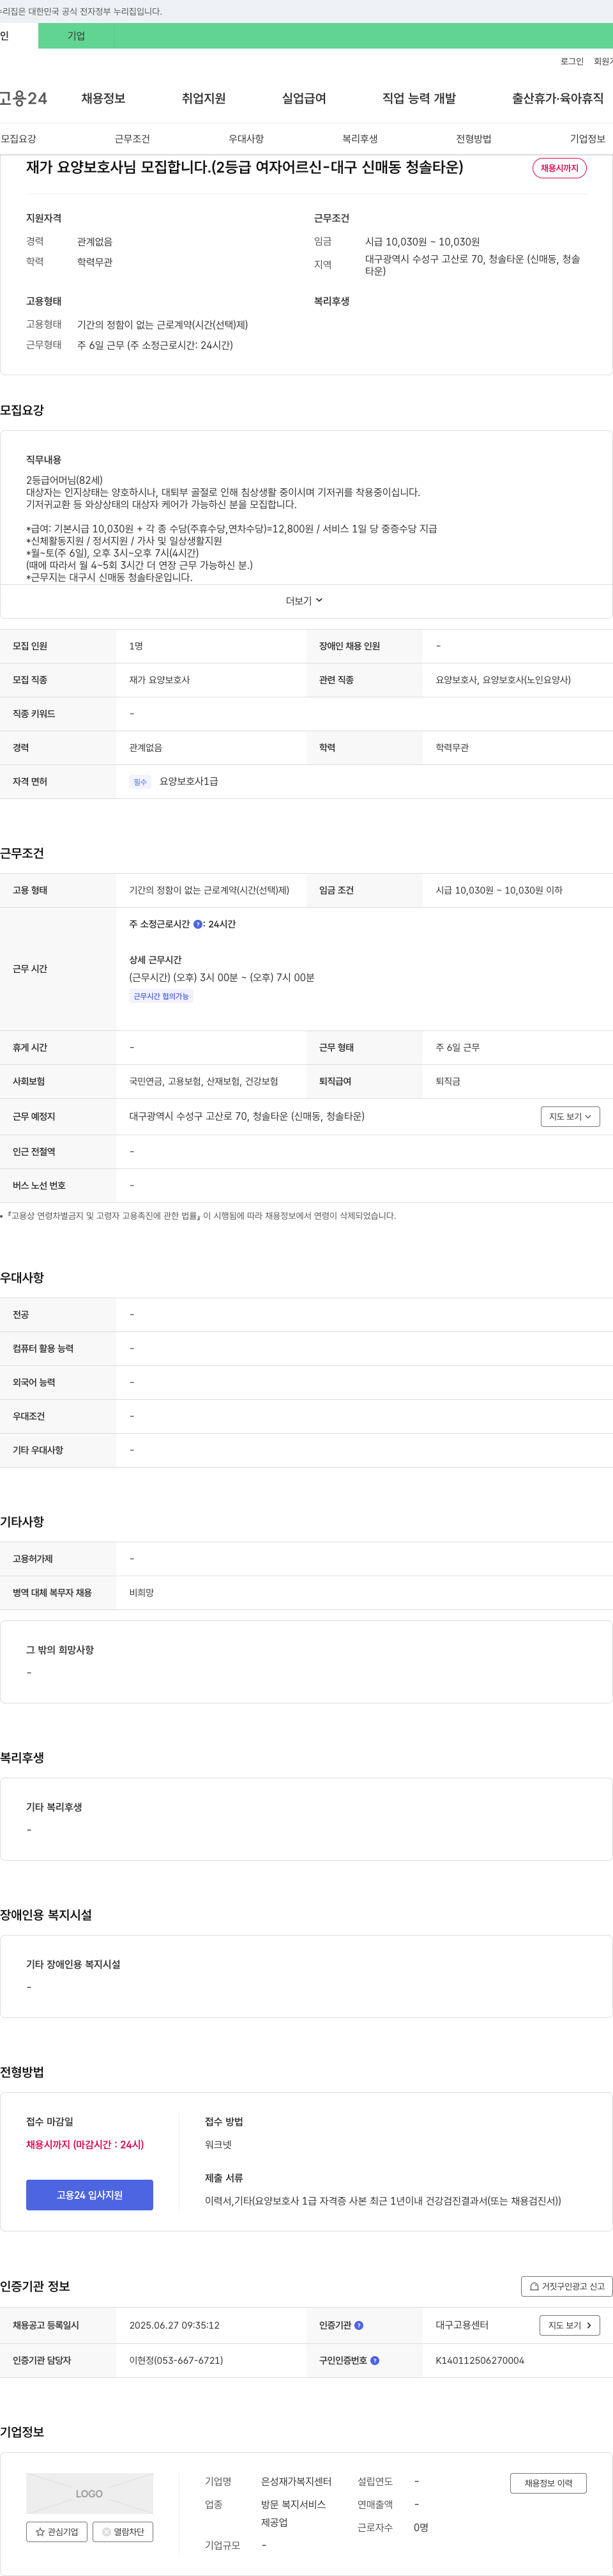Jump to 기업정보 section tab
613x2576 pixels.
(x=587, y=139)
